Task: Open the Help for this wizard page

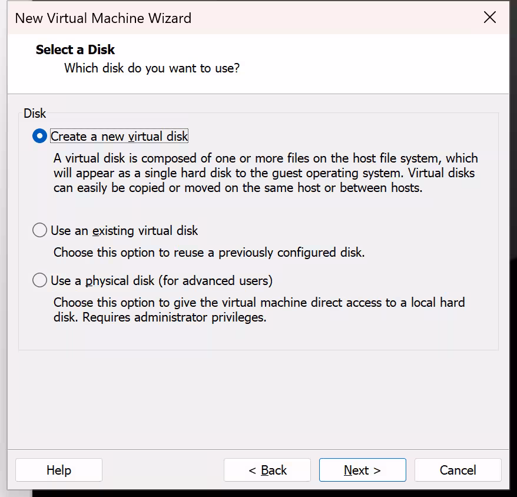Action: pos(58,470)
